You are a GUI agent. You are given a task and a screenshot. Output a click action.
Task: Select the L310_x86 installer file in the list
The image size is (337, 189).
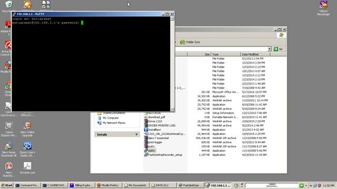coord(165,134)
